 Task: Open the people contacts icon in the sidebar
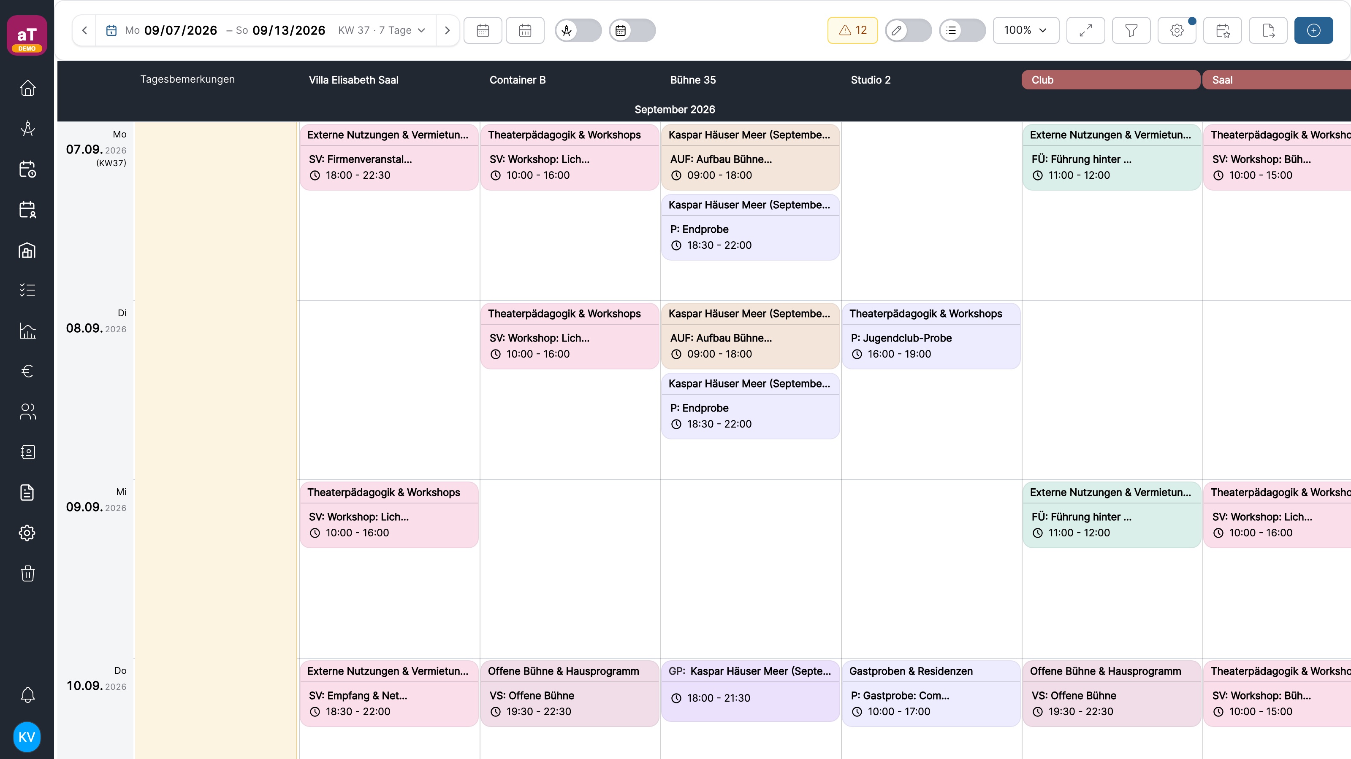pos(27,412)
